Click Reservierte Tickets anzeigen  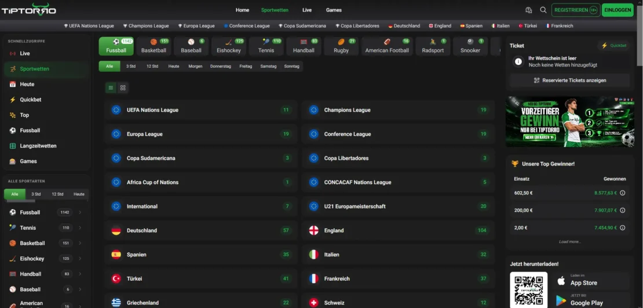570,80
